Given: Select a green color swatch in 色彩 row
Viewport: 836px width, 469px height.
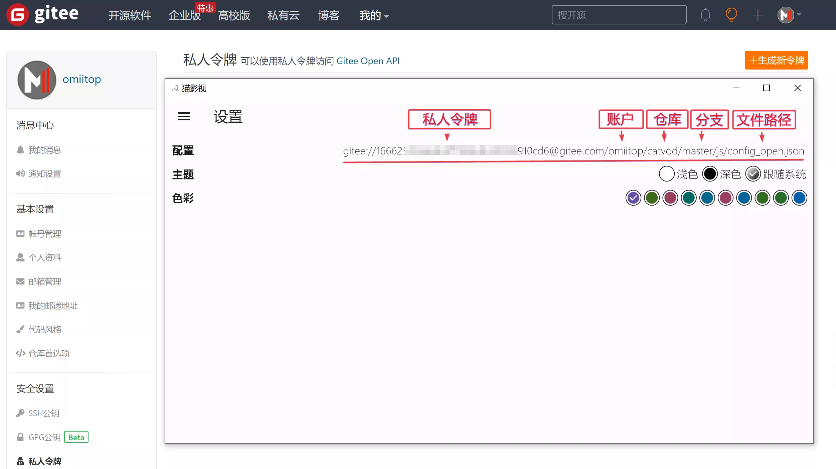Looking at the screenshot, I should point(652,198).
